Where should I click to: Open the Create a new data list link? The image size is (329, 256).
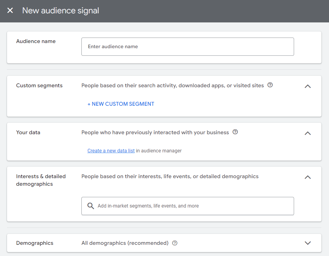pyautogui.click(x=111, y=151)
